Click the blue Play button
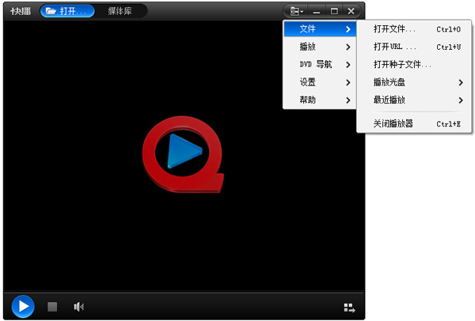Screen dimensions: 475x321 [23, 307]
